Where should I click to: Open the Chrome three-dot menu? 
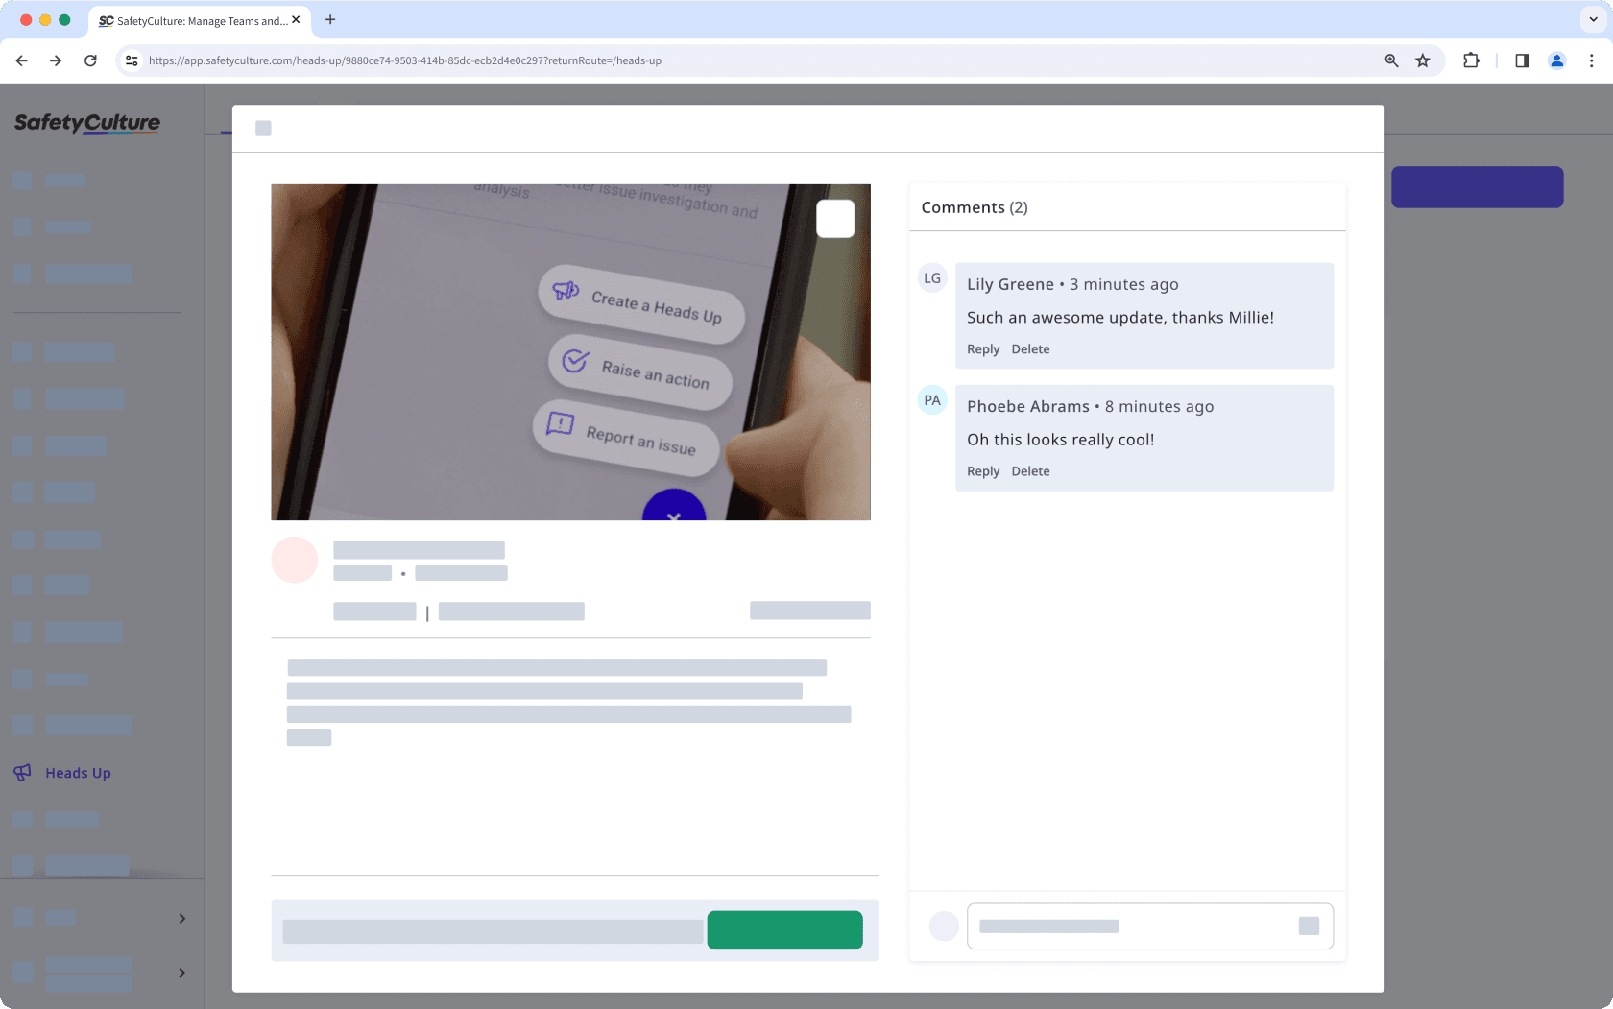1591,60
